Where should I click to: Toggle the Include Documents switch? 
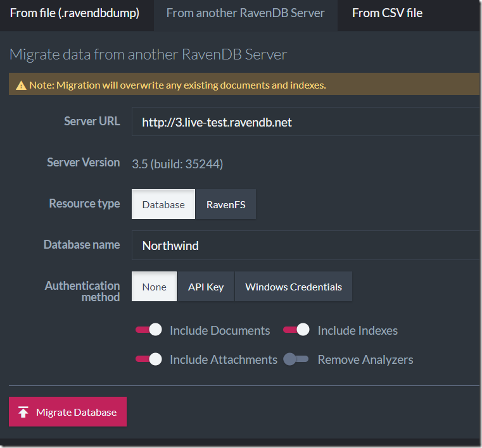pos(149,330)
